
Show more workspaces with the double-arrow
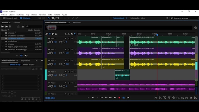pos(167,18)
